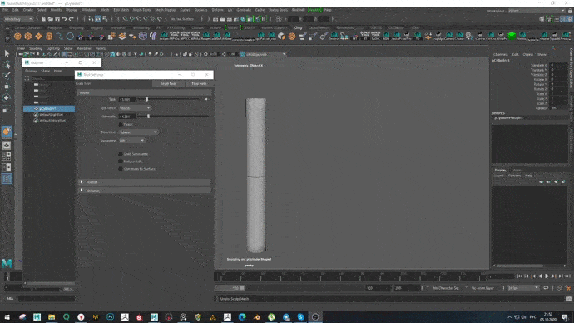Go to start of playback range

[519, 276]
